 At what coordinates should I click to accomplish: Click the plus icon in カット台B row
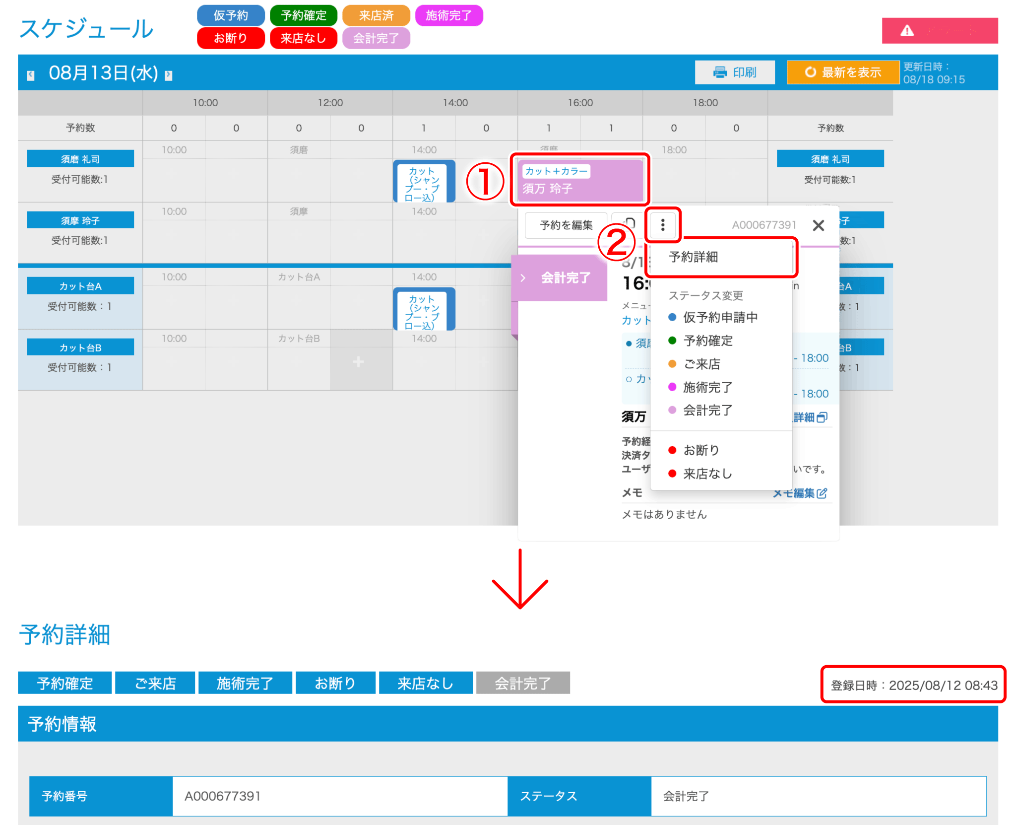[358, 362]
